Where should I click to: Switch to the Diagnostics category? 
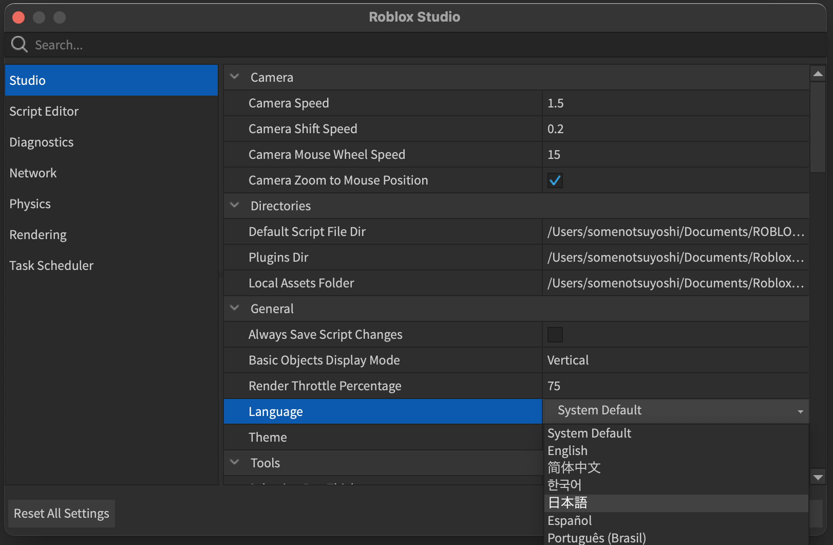point(111,142)
